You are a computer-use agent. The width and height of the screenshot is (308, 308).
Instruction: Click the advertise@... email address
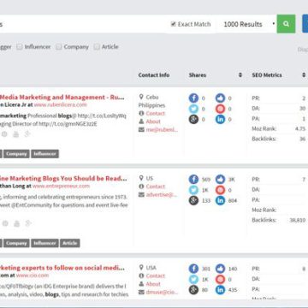tap(162, 195)
